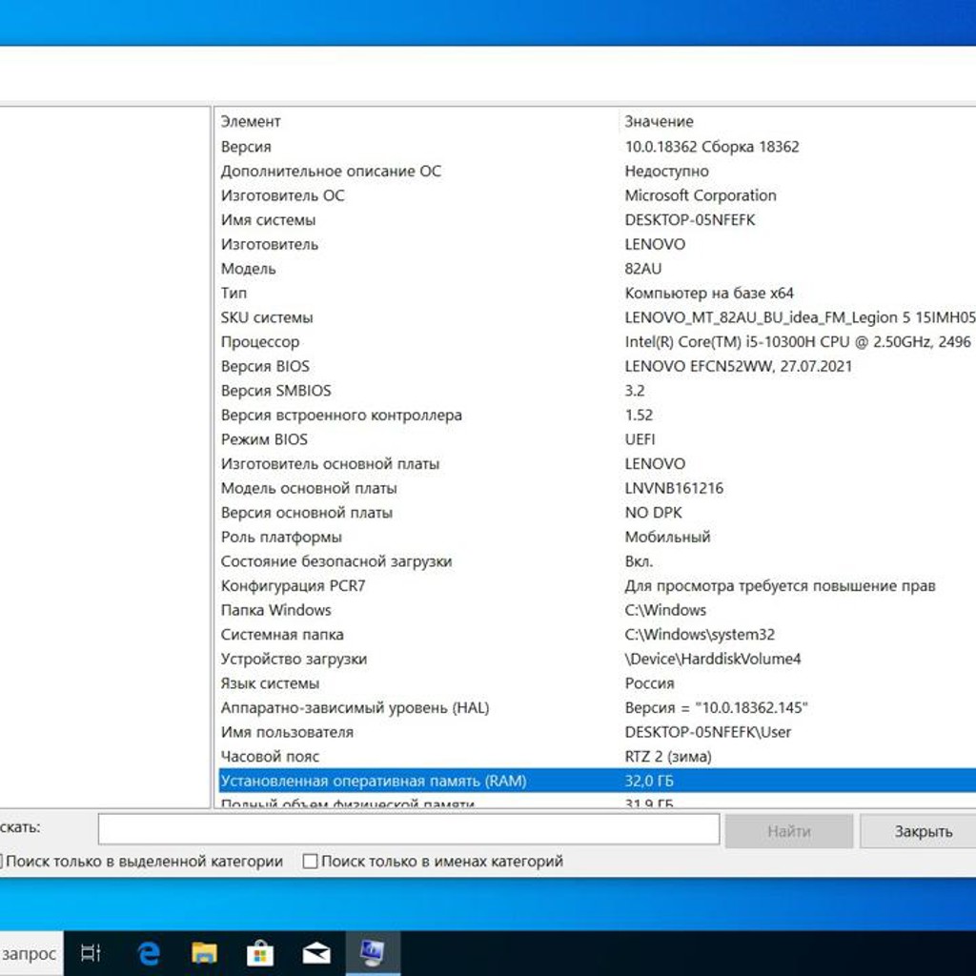Select the Устройство загрузки row
The width and height of the screenshot is (976, 976).
598,660
